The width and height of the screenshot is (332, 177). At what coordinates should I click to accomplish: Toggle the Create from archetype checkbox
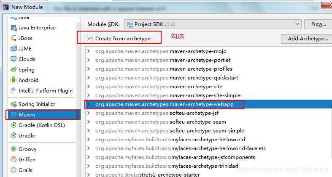click(x=89, y=38)
